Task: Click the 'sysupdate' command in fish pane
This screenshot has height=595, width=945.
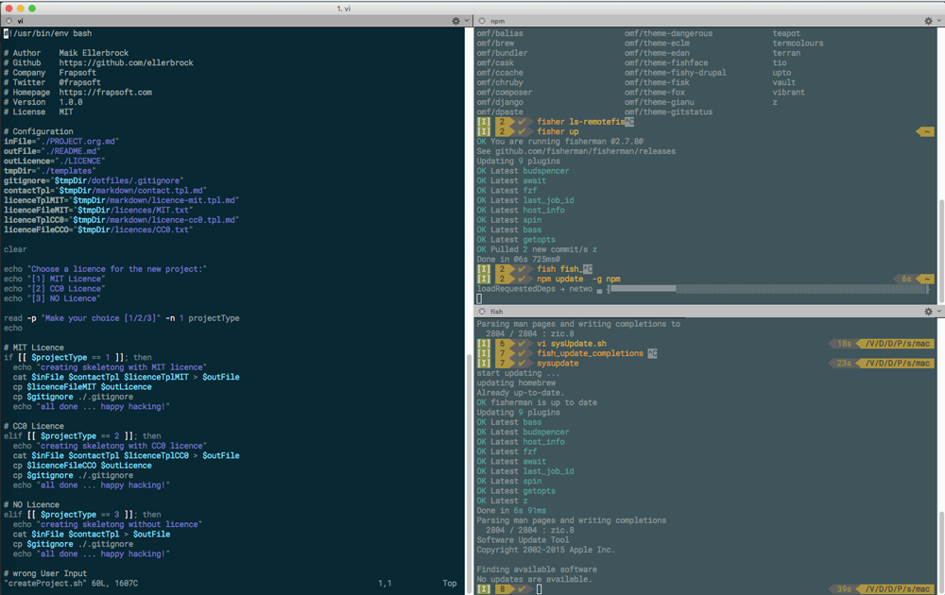Action: (x=558, y=364)
